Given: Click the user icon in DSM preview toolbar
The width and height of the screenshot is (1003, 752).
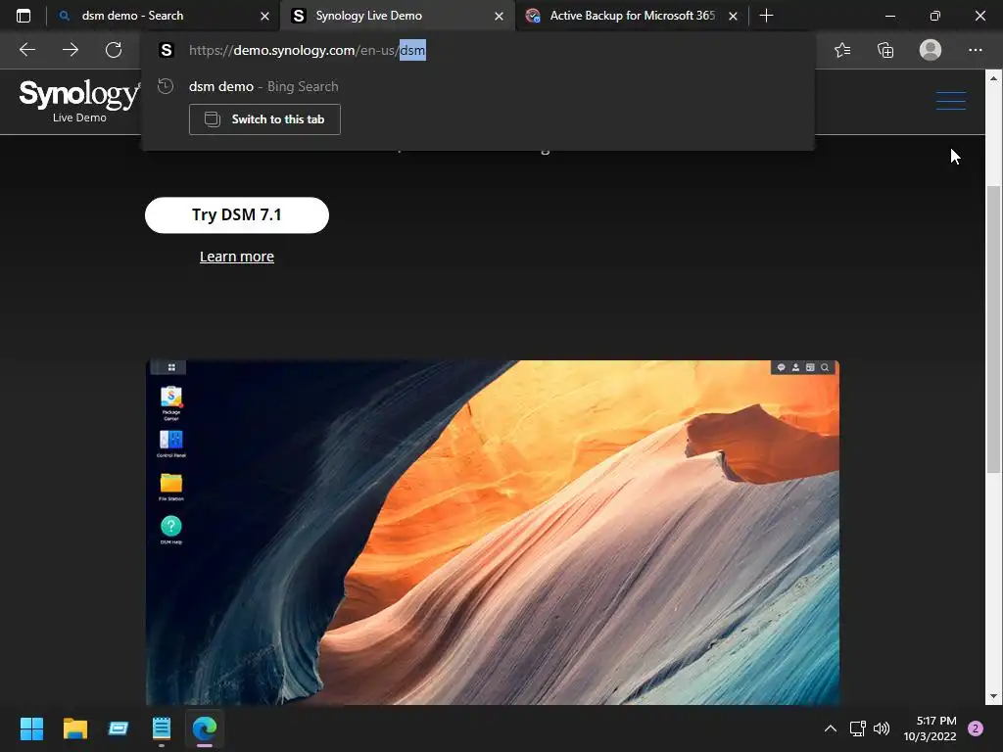Looking at the screenshot, I should coord(795,367).
